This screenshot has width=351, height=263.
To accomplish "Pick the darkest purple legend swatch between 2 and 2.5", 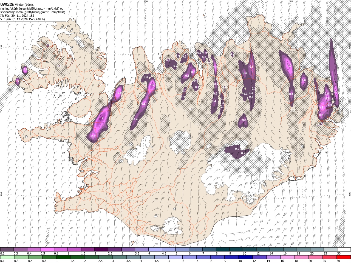I will tap(101, 250).
